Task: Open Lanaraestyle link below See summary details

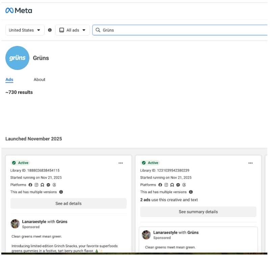Action: point(165,232)
